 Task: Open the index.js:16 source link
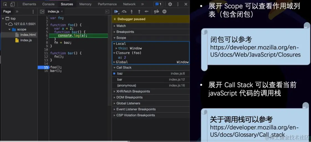click(x=177, y=85)
